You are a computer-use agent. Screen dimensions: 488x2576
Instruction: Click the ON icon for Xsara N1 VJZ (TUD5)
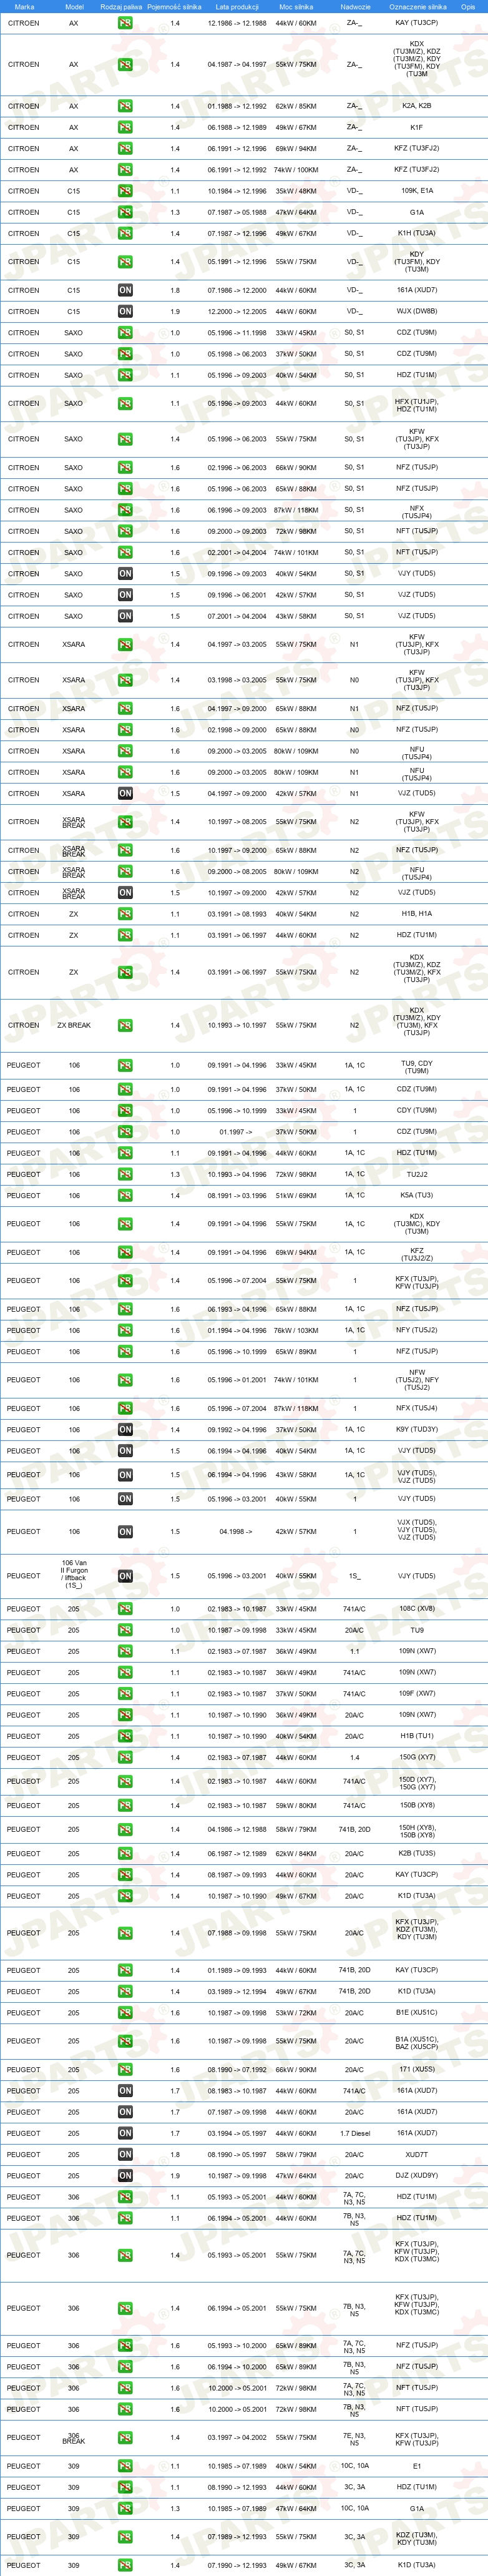pyautogui.click(x=125, y=793)
